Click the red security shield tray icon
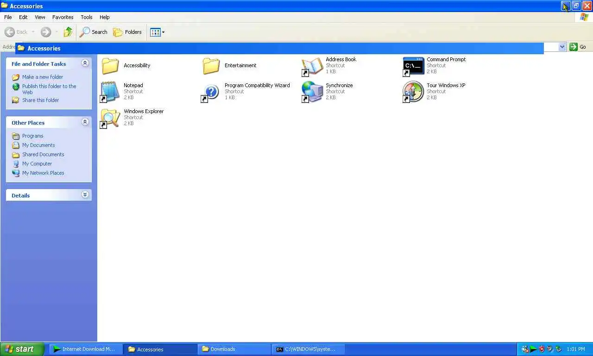Image resolution: width=593 pixels, height=356 pixels. click(542, 349)
